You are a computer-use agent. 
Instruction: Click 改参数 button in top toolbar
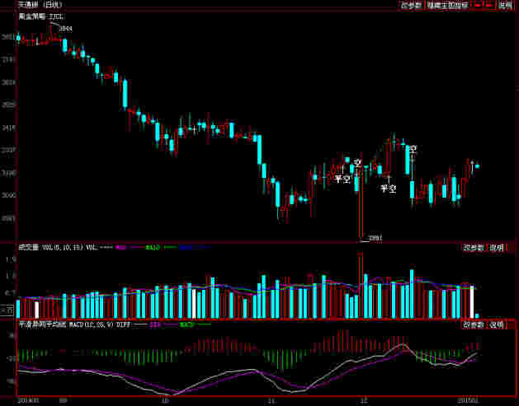(411, 5)
